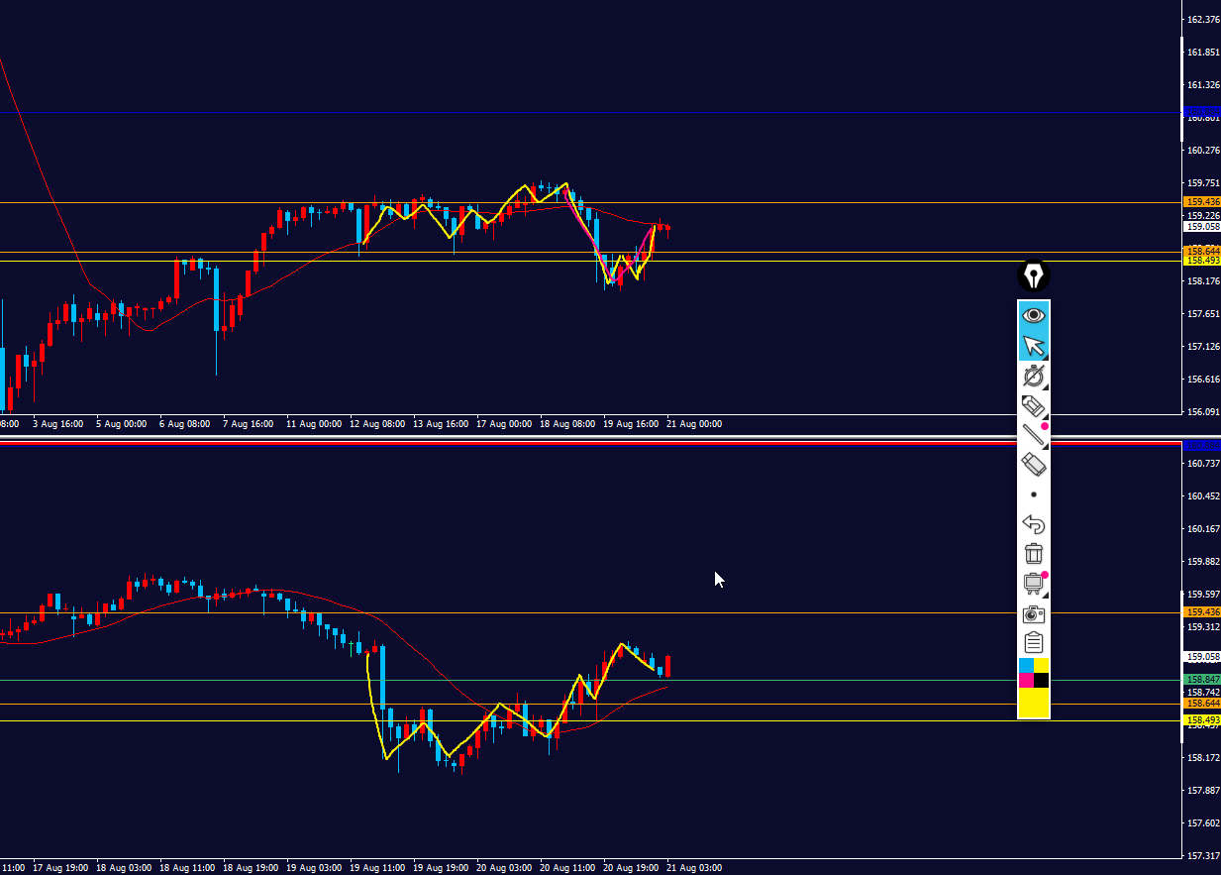This screenshot has width=1221, height=875.
Task: Pick the cyan color swatch
Action: click(1026, 665)
